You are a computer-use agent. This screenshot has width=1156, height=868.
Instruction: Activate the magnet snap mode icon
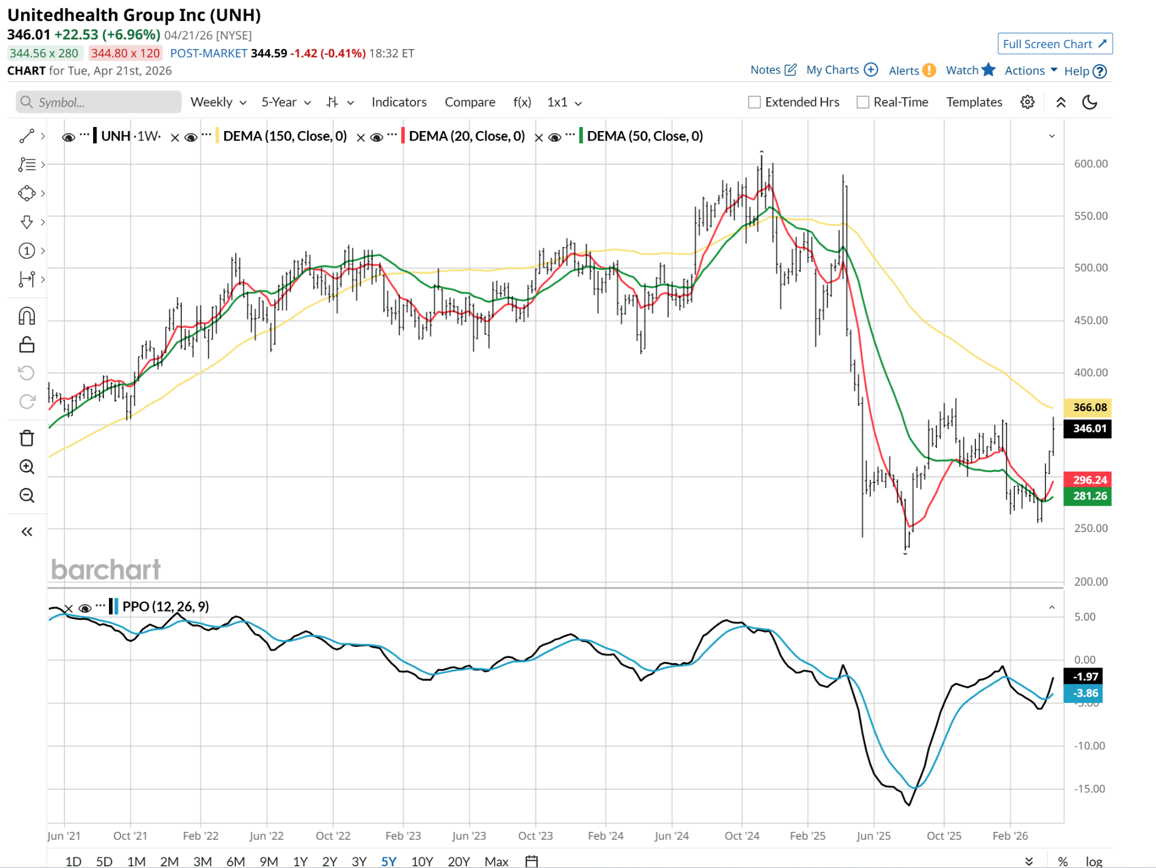coord(27,316)
